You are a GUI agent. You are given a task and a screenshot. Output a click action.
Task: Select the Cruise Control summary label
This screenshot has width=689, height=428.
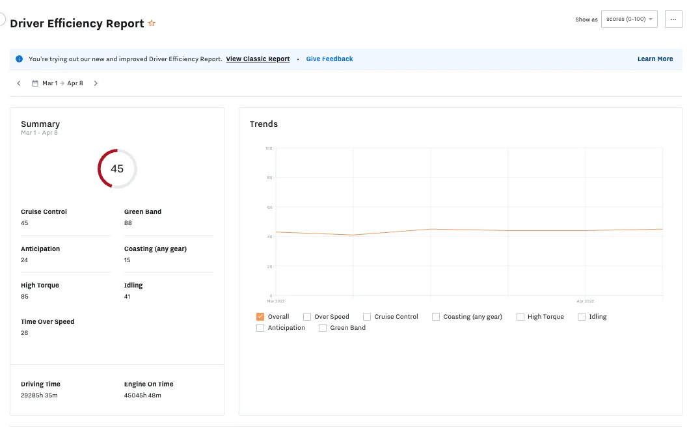(44, 212)
